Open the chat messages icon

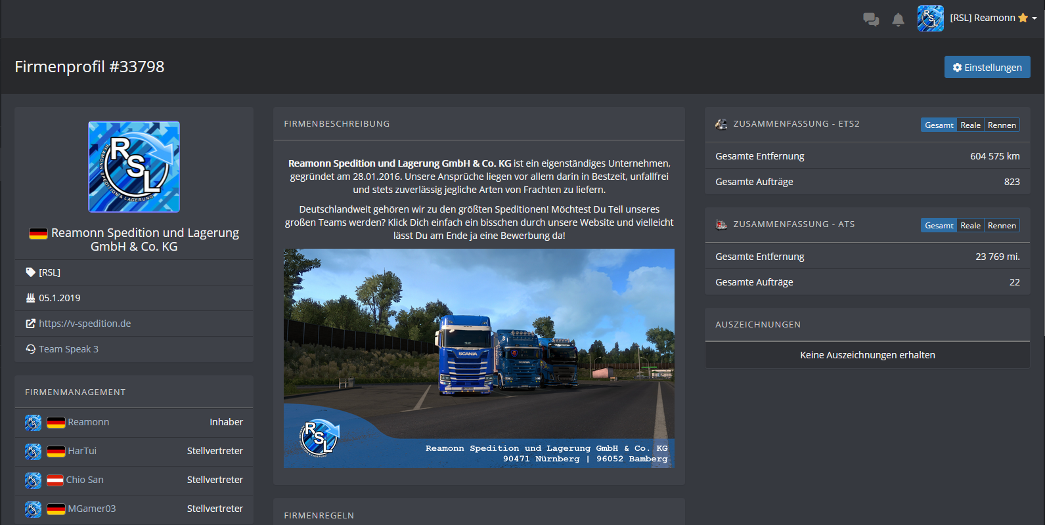871,19
